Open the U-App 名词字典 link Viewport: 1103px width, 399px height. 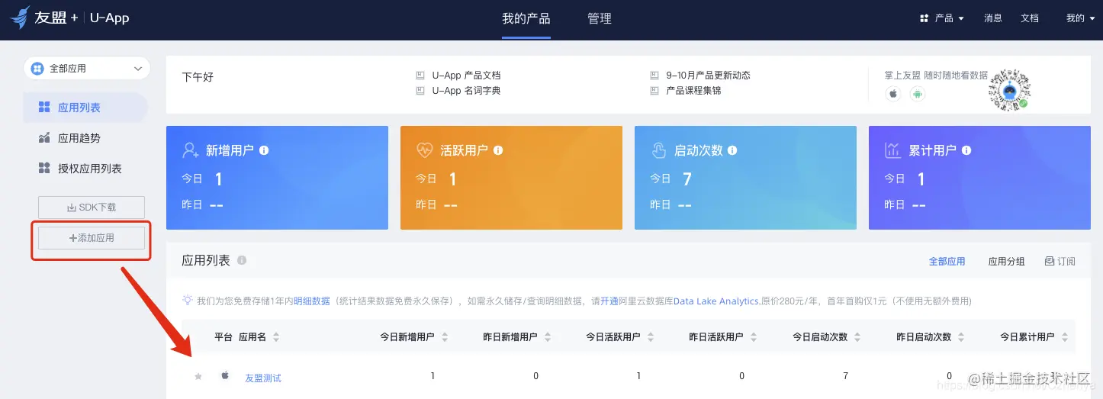point(466,90)
